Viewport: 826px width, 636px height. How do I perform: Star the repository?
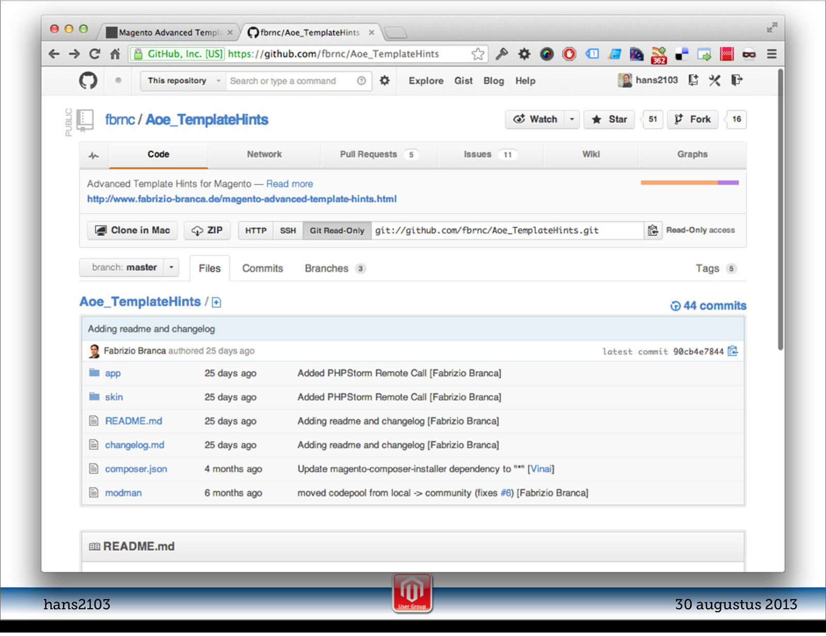[x=609, y=119]
